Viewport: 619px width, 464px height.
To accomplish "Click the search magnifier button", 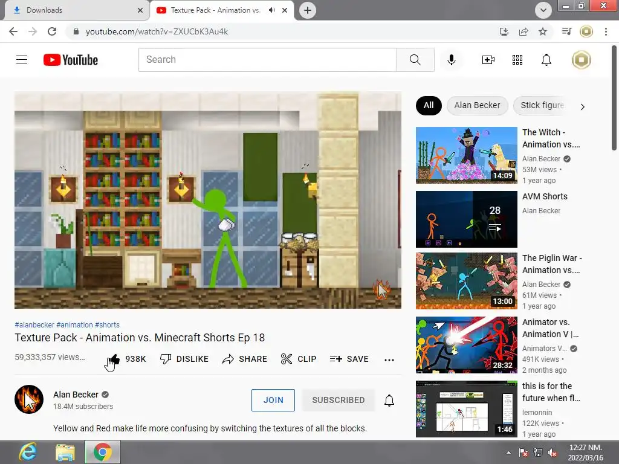I will [415, 60].
